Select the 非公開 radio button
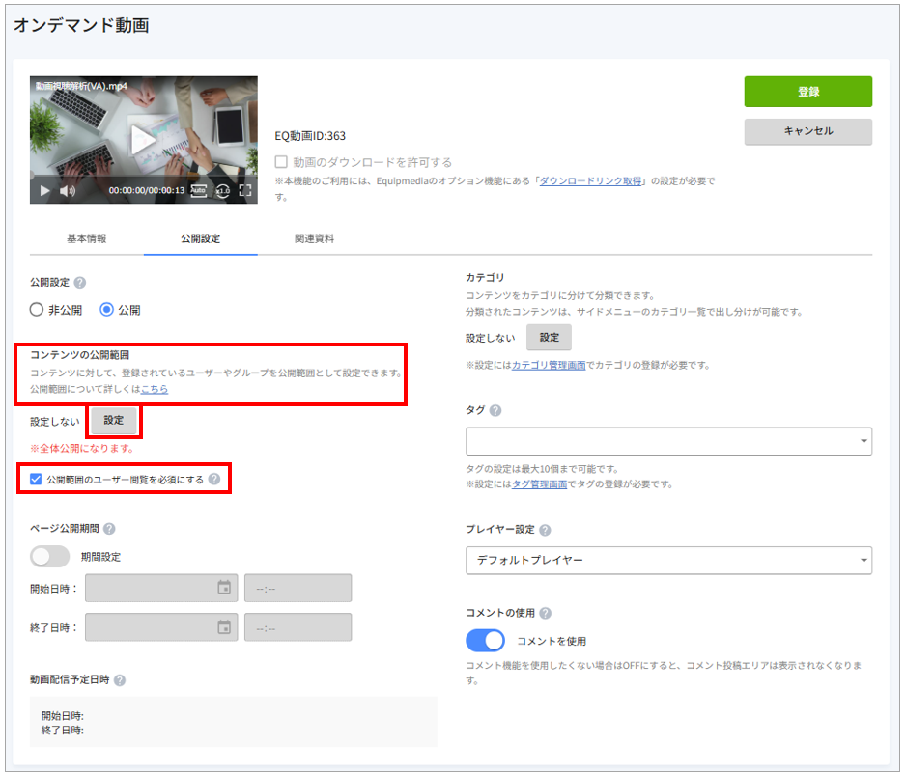The height and width of the screenshot is (773, 906). pos(37,310)
